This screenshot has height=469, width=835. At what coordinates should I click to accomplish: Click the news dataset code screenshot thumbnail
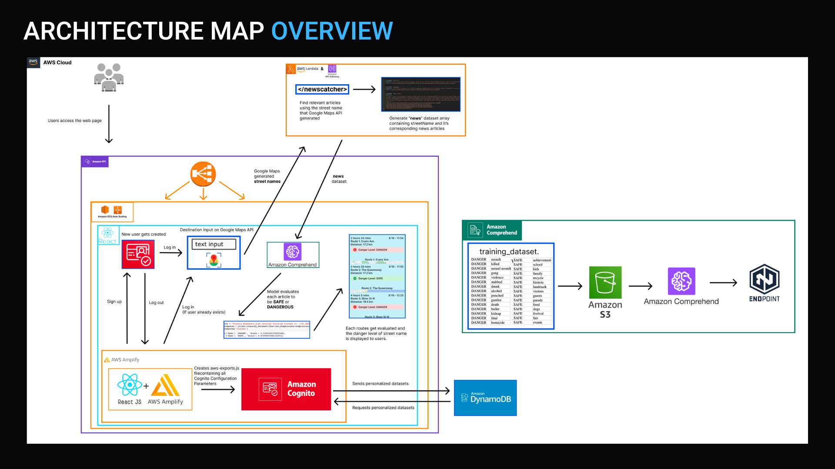tap(421, 95)
